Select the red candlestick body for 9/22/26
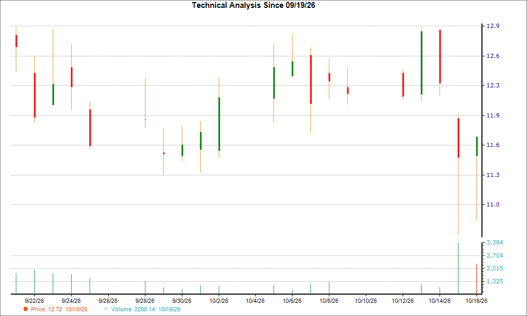The image size is (527, 316). [35, 95]
